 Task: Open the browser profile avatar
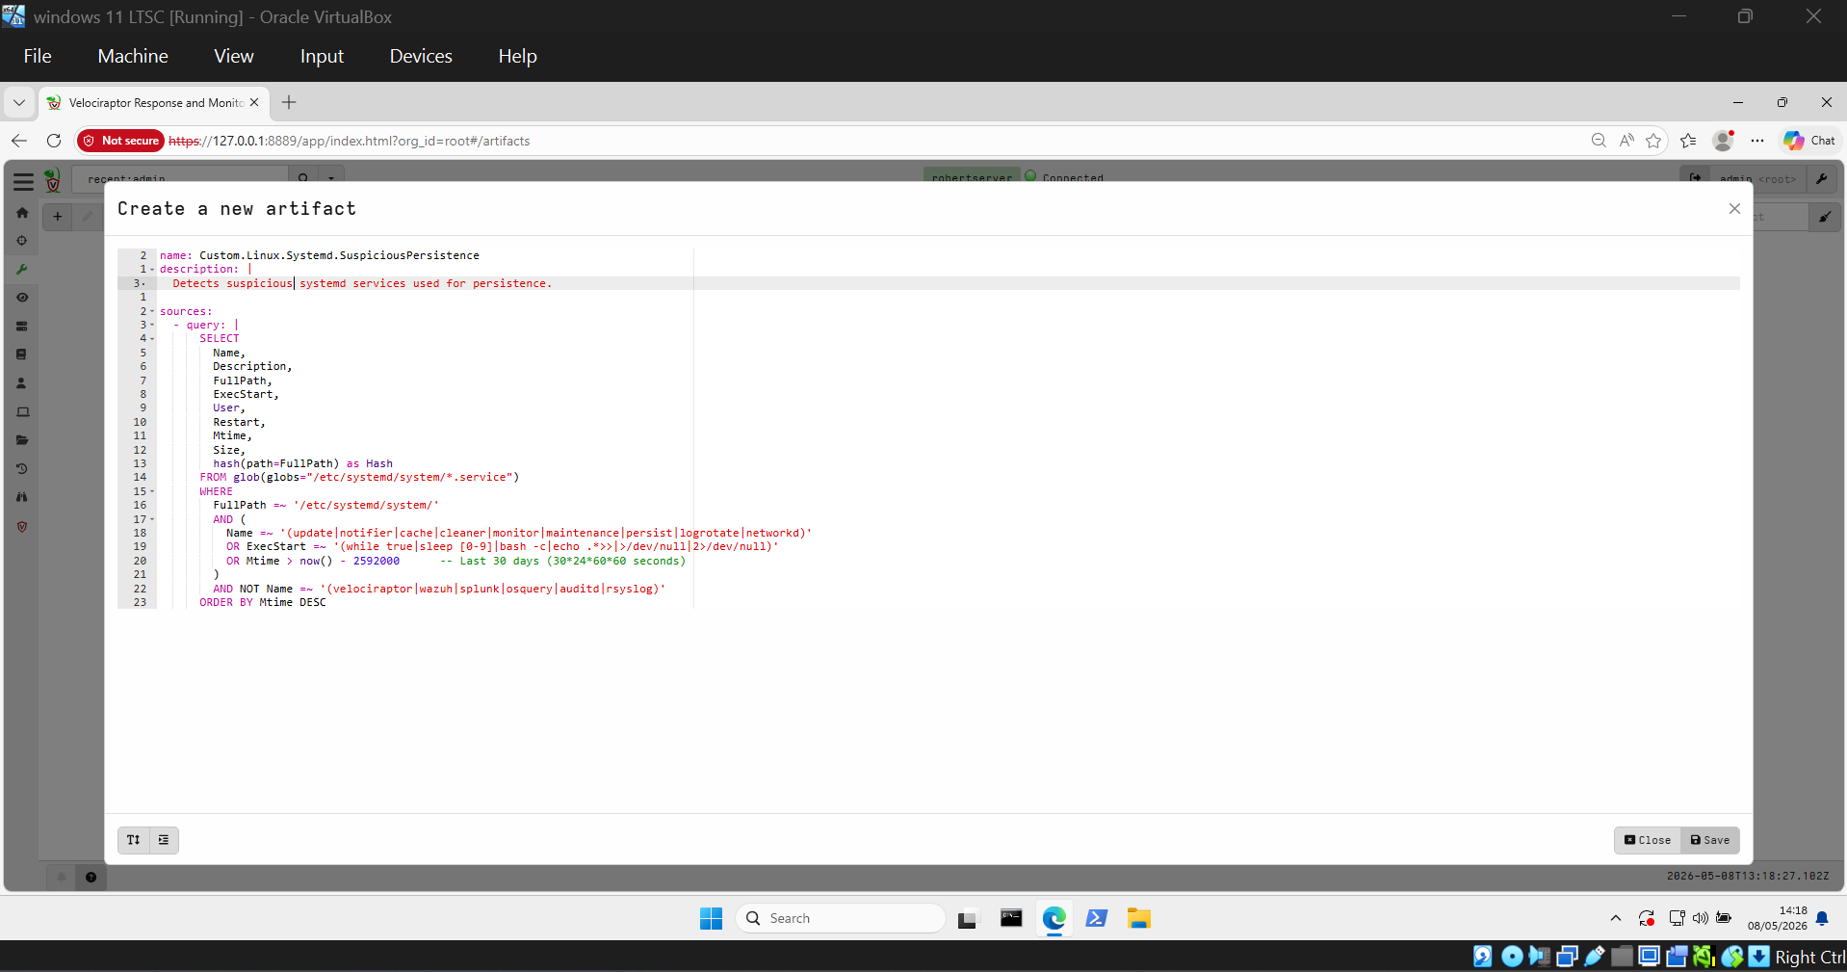(1723, 141)
